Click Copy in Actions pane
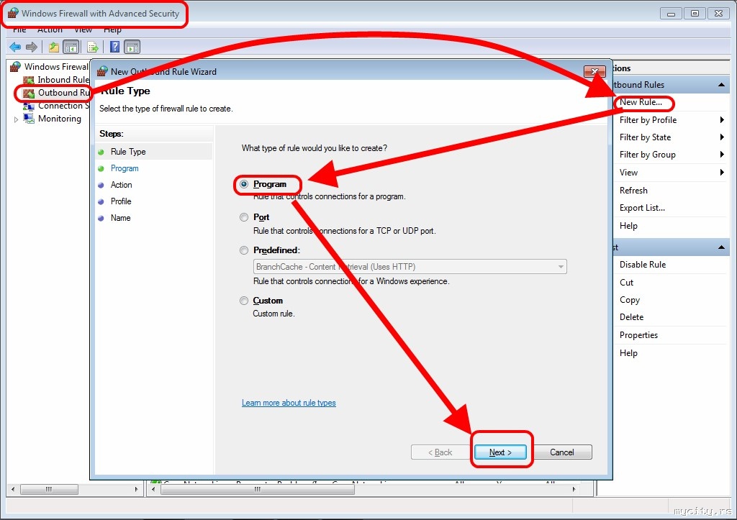 [630, 300]
